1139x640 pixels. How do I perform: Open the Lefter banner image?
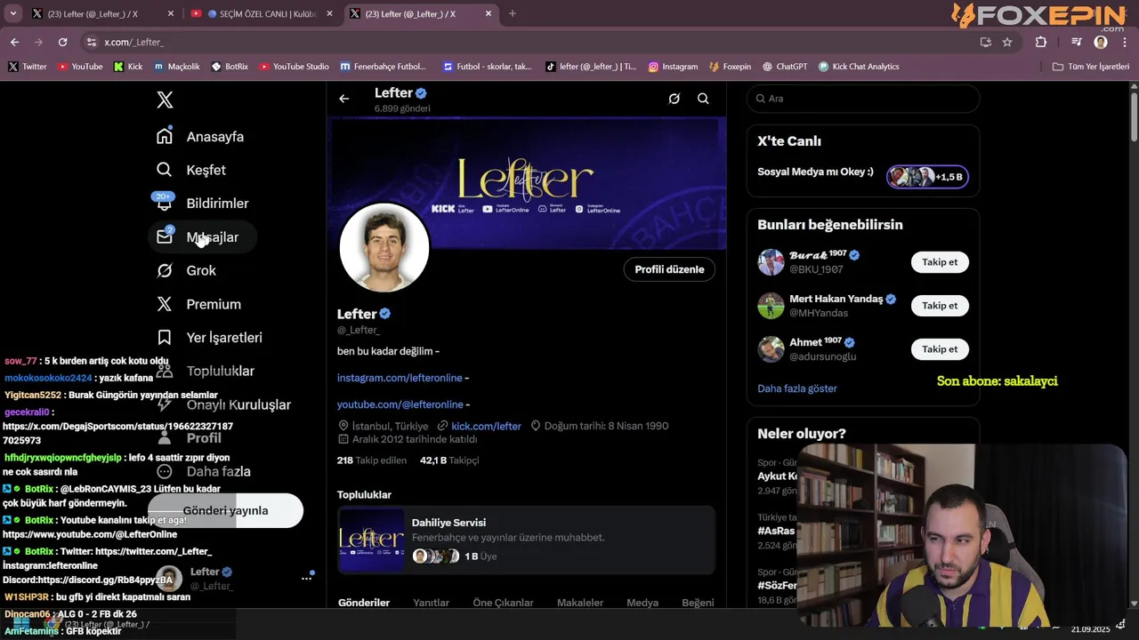(x=526, y=182)
